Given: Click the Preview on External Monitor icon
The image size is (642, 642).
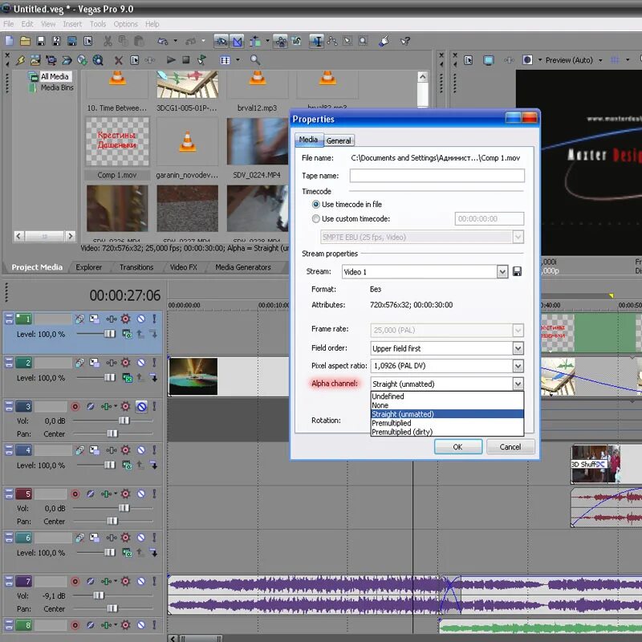Looking at the screenshot, I should pos(488,61).
